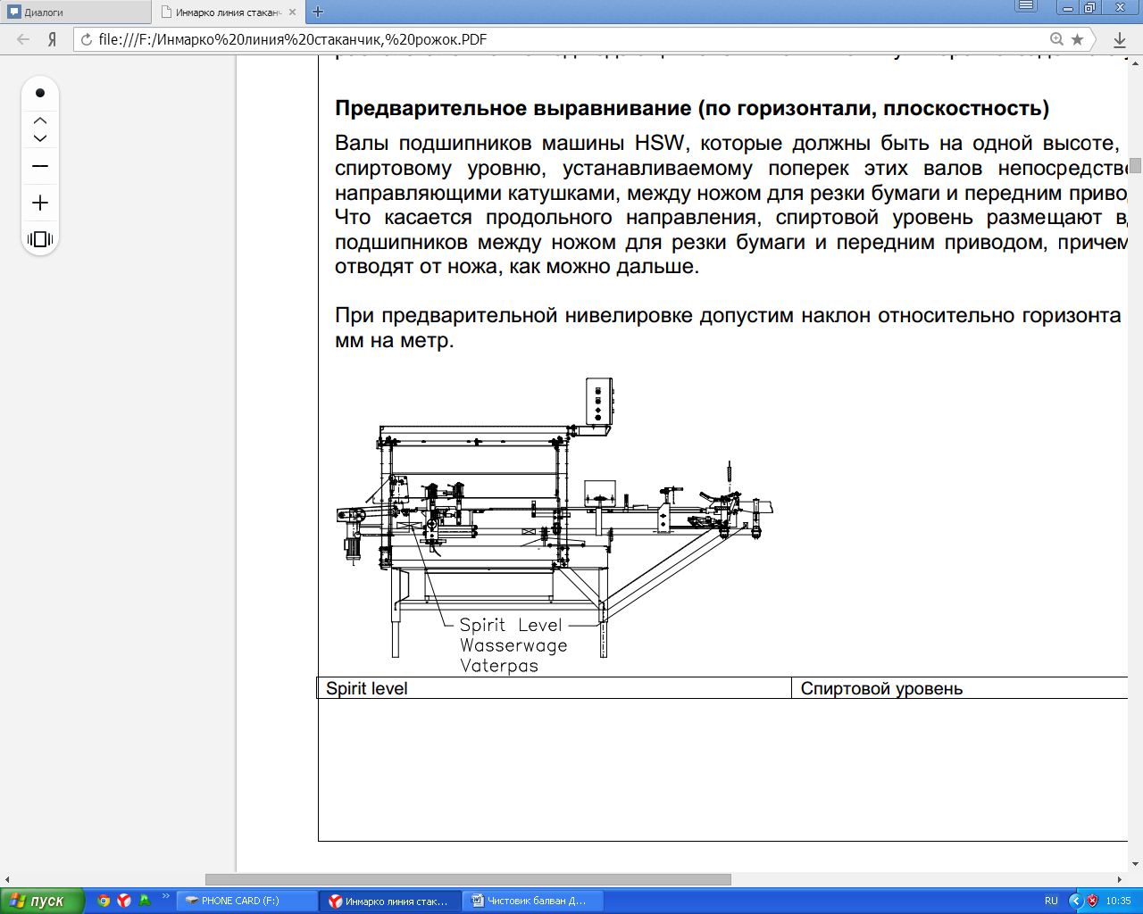Image resolution: width=1143 pixels, height=914 pixels.
Task: Go to the previous PDF page (up chevron)
Action: pyautogui.click(x=40, y=120)
